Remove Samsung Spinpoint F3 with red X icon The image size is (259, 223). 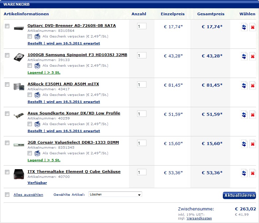[x=252, y=56]
